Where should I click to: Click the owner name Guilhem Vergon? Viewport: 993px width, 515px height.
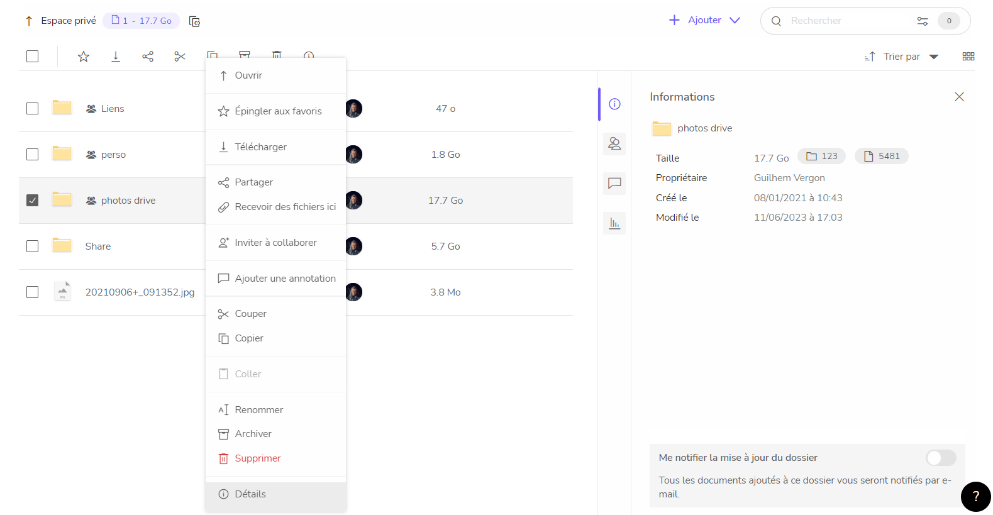click(x=789, y=178)
